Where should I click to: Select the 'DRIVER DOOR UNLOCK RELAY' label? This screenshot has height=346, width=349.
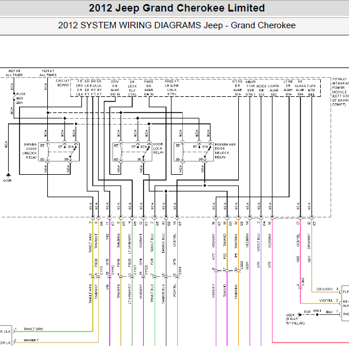point(29,151)
